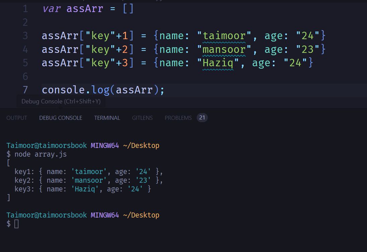Click the underlined "mansoor" string in code

point(224,50)
